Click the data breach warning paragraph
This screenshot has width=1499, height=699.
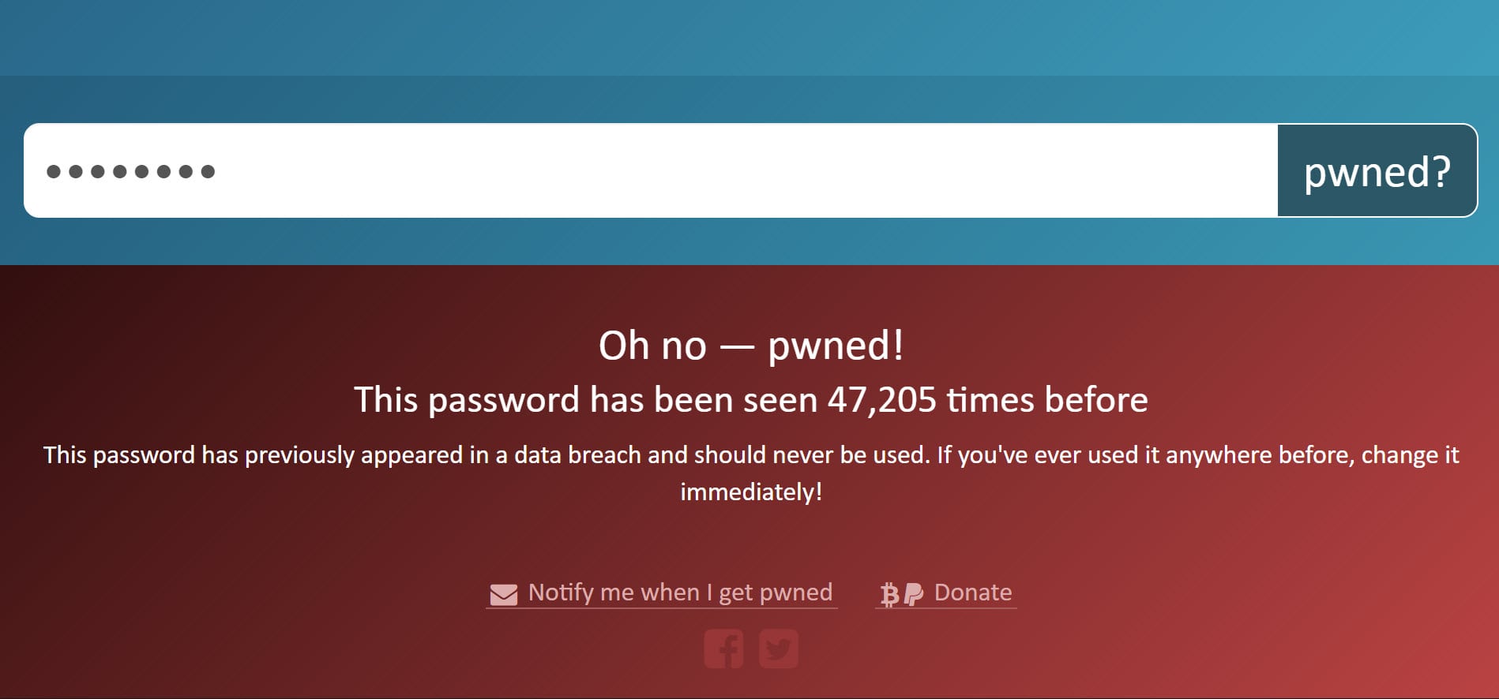point(750,455)
